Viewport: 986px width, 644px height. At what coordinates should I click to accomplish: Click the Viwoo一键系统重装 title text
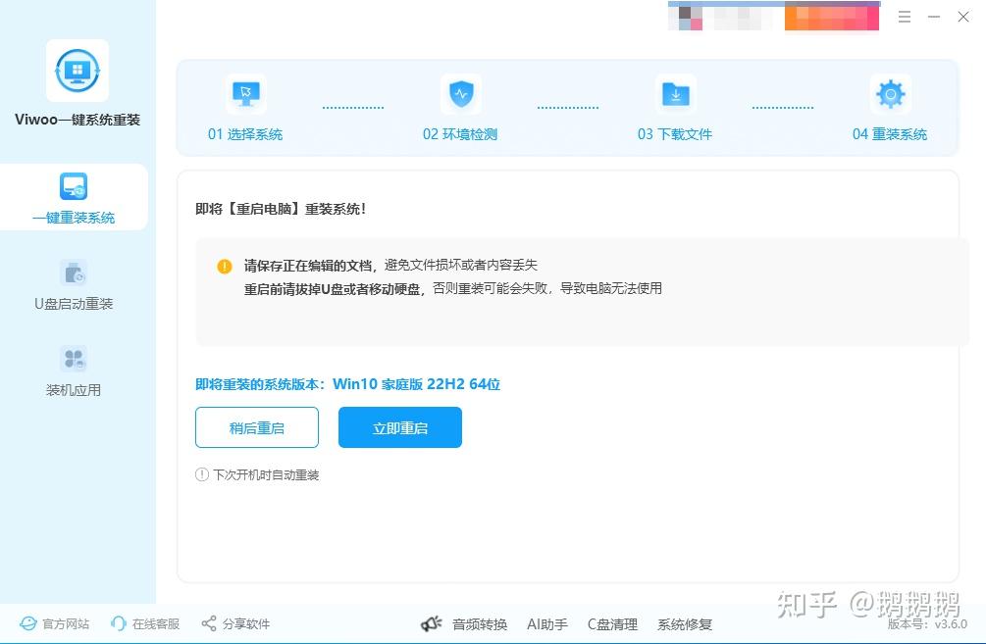[x=78, y=120]
